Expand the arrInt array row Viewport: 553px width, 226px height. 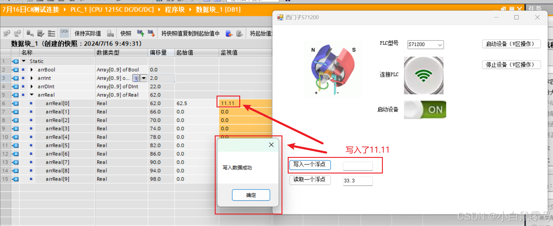point(32,78)
